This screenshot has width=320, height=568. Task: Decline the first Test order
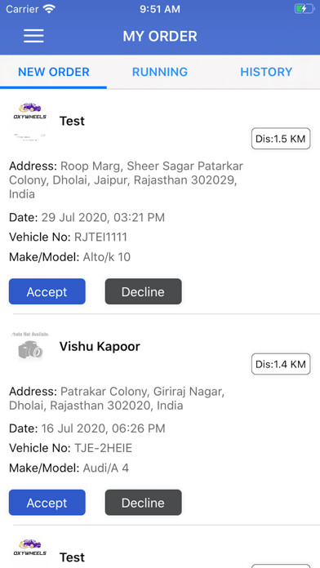[143, 291]
